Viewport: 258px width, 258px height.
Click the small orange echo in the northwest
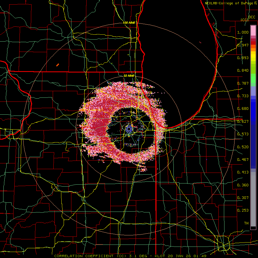[x=58, y=65]
